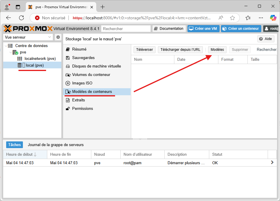Click Créer un conteneur button
The width and height of the screenshot is (280, 201).
pyautogui.click(x=241, y=29)
